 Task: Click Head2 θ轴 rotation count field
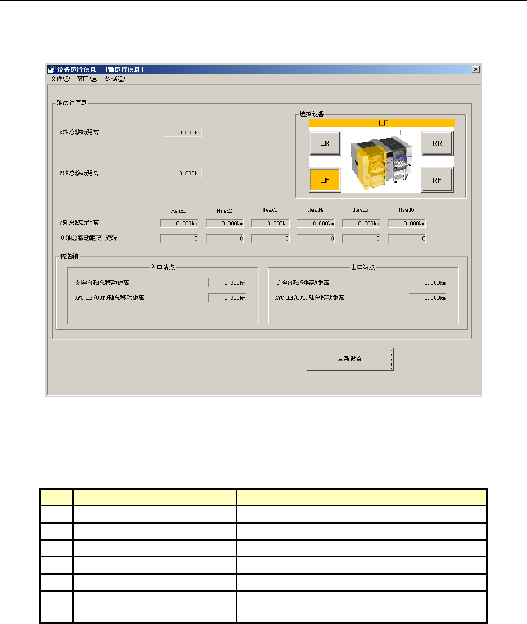225,239
